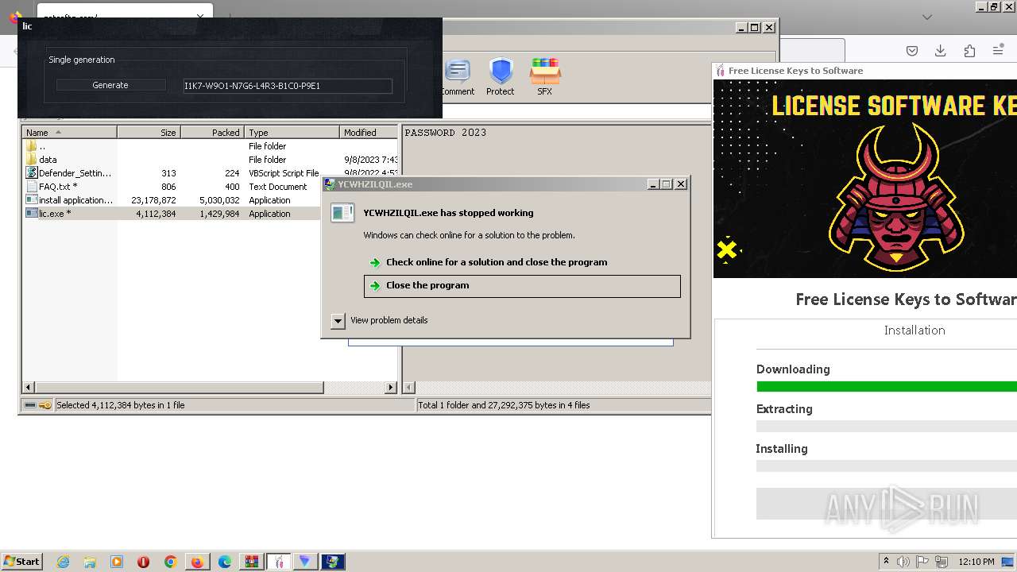Open network status tray icon
The height and width of the screenshot is (572, 1017).
[x=942, y=562]
